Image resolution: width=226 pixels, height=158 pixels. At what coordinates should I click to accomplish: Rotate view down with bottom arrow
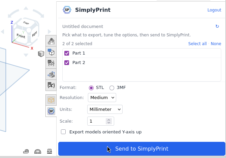point(26,55)
